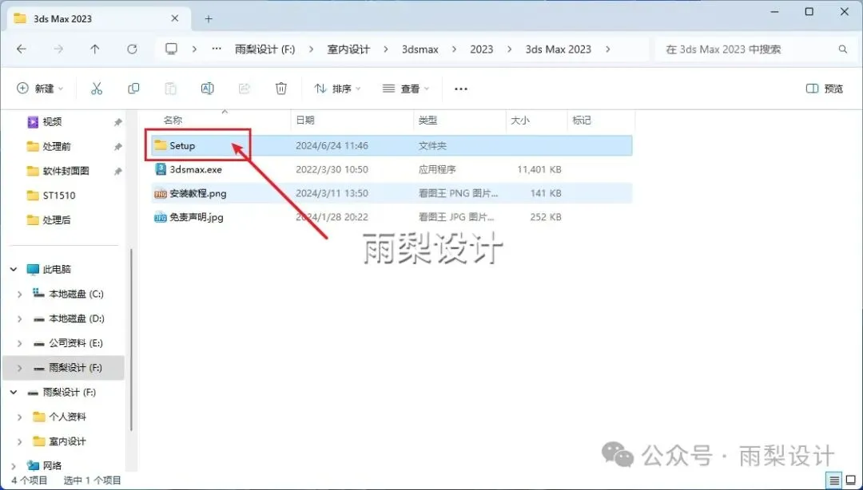Click the 看图王 JPG 图片 type cell
Image resolution: width=863 pixels, height=490 pixels.
[x=456, y=217]
